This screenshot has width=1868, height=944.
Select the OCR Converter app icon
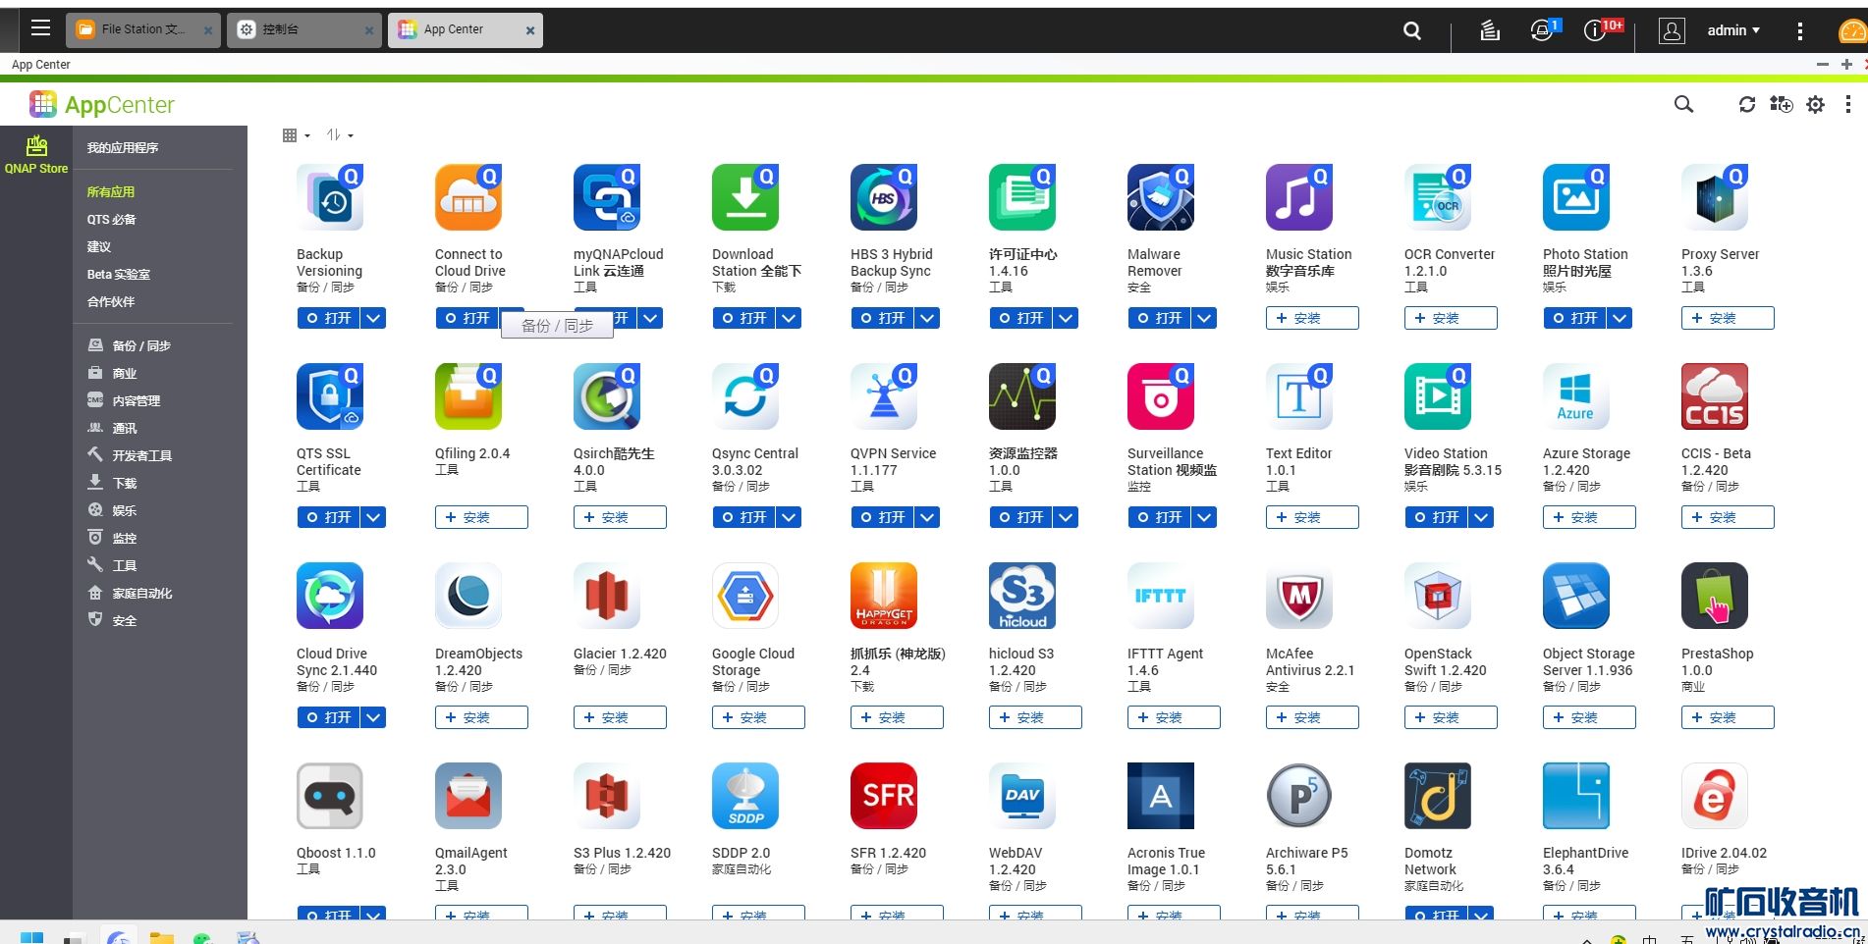[x=1438, y=197]
